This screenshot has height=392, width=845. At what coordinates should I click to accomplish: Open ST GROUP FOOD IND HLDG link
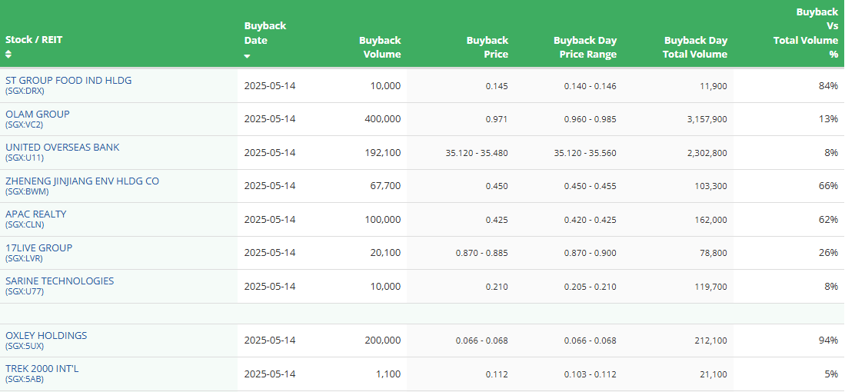pos(68,80)
